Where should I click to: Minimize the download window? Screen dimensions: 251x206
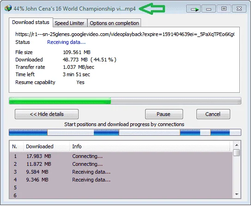[208, 9]
